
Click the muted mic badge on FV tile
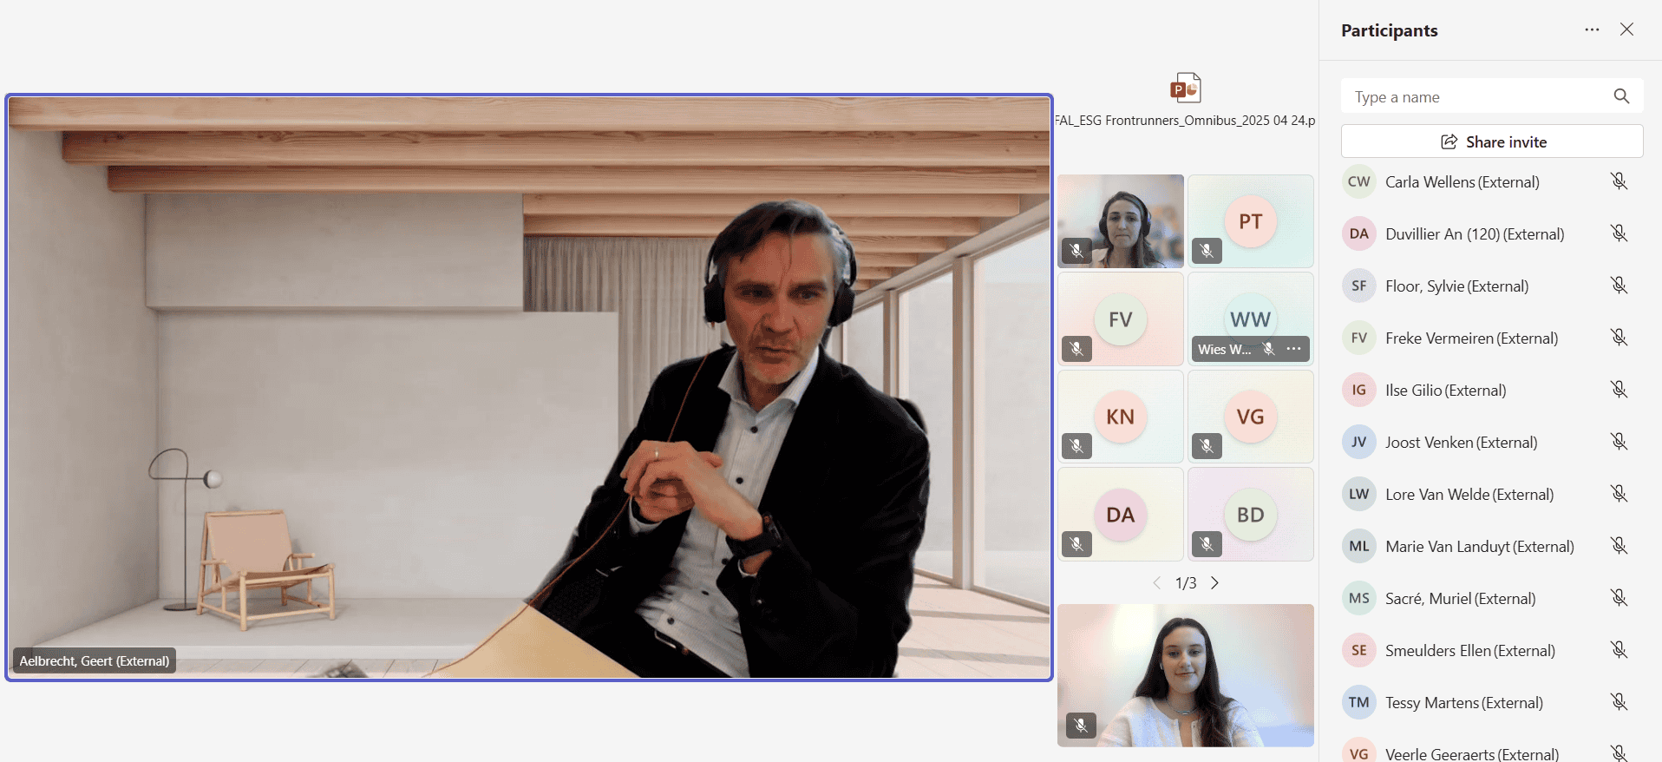tap(1076, 349)
